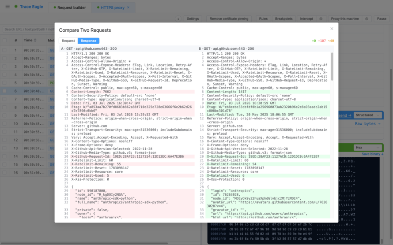The height and width of the screenshot is (245, 393).
Task: Check the checkbox for row 2
Action: coord(4,58)
